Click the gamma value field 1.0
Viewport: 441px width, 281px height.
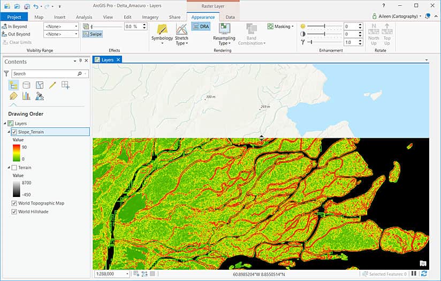[351, 42]
